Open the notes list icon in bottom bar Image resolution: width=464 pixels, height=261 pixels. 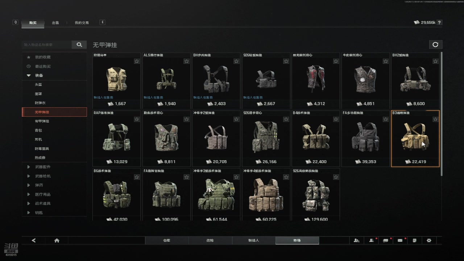pos(414,240)
